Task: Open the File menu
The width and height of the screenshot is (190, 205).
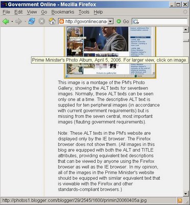Action: click(x=6, y=12)
